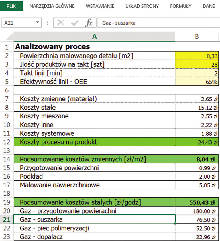The width and height of the screenshot is (220, 241).
Task: Open the FORMUŁY ribbon tab
Action: click(180, 6)
